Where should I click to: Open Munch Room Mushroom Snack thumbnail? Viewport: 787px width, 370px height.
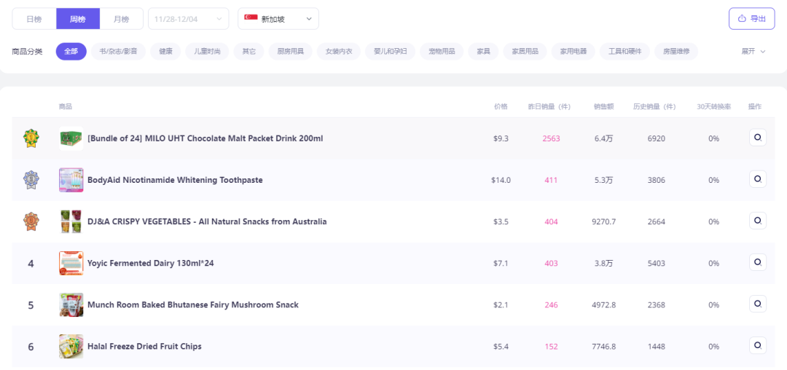[71, 304]
